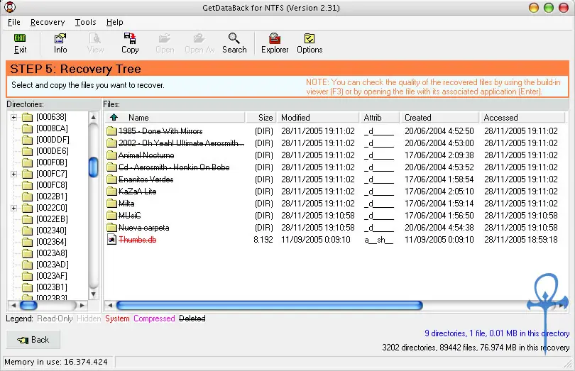The height and width of the screenshot is (371, 575).
Task: Select the [0008CA] directory
Action: coord(52,128)
